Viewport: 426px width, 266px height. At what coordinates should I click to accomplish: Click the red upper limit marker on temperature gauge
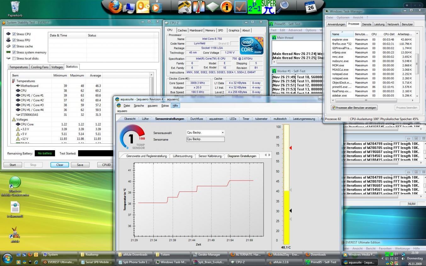point(291,148)
